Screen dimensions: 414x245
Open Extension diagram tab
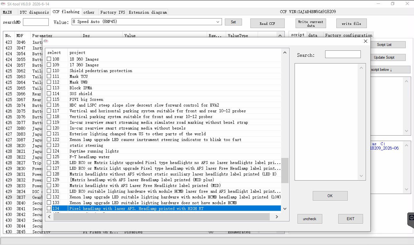[148, 12]
